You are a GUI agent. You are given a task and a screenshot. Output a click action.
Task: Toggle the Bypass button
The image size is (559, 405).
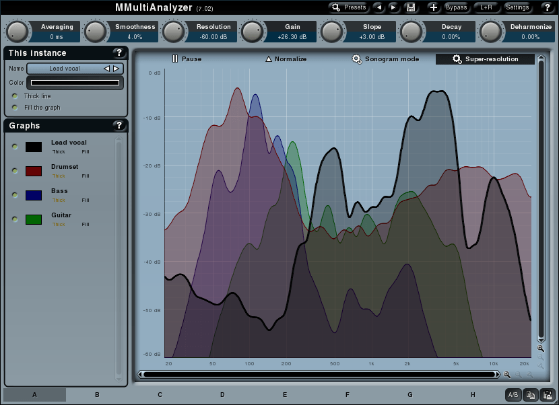click(x=456, y=7)
